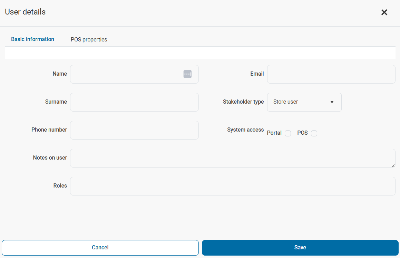Image resolution: width=400 pixels, height=258 pixels.
Task: Tick the POS system access checkbox
Action: (314, 133)
